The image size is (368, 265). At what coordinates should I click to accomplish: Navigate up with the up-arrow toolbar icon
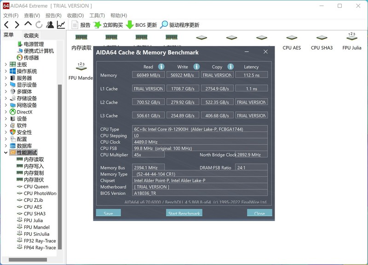pyautogui.click(x=28, y=25)
